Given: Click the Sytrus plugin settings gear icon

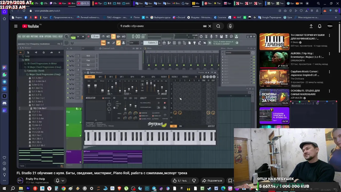Looking at the screenshot, I should click(x=88, y=73).
